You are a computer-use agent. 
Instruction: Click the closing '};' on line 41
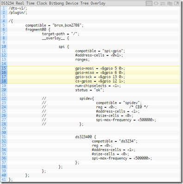point(11,180)
